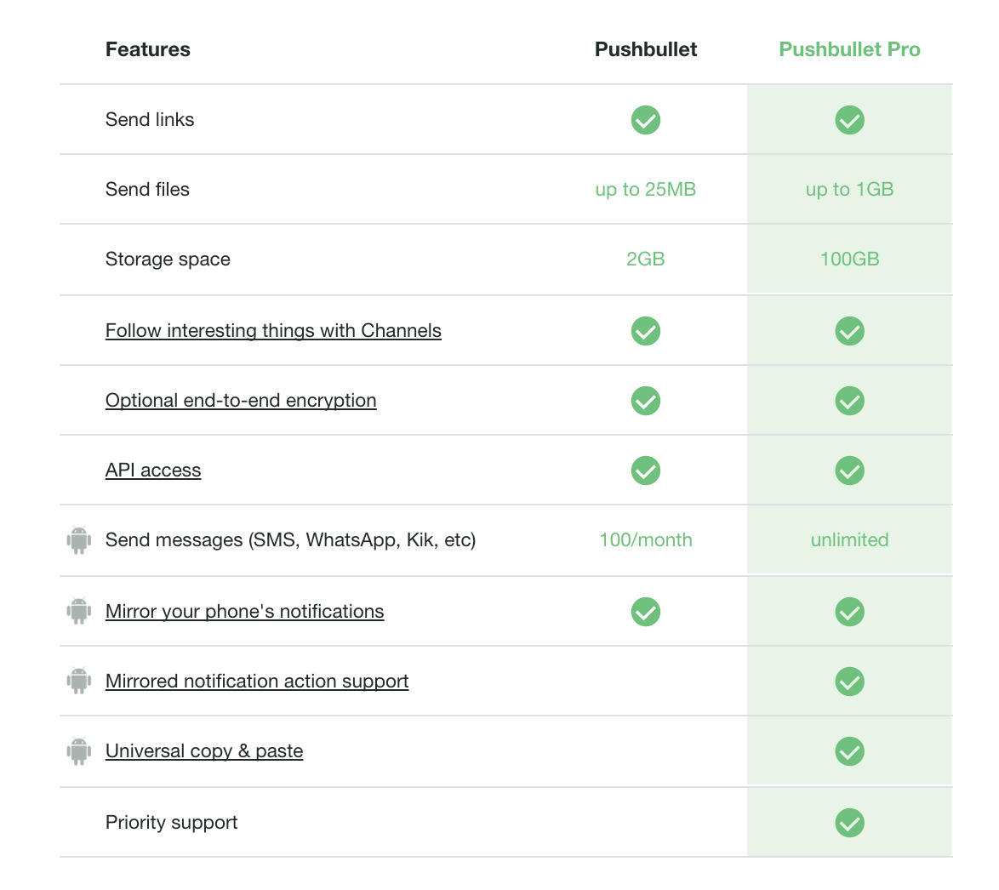Click Pushbullet Pro checkmark for Send links
This screenshot has width=999, height=890.
pos(849,120)
